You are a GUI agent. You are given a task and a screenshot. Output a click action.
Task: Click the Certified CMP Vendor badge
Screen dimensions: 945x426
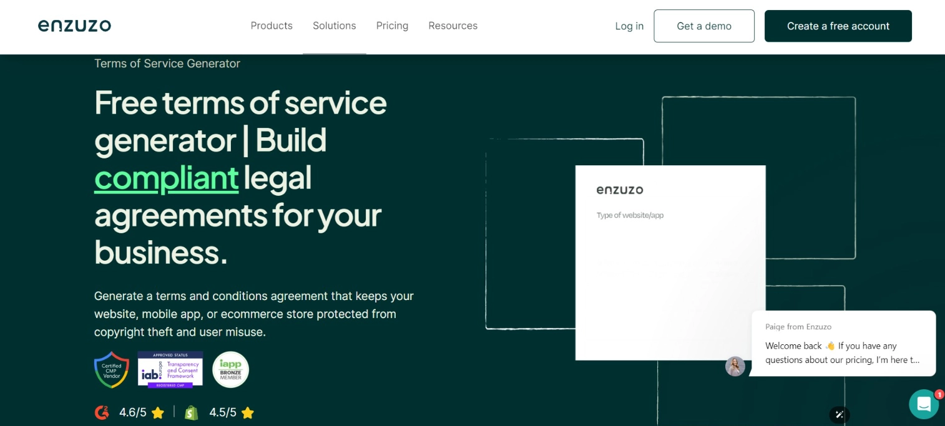point(112,370)
